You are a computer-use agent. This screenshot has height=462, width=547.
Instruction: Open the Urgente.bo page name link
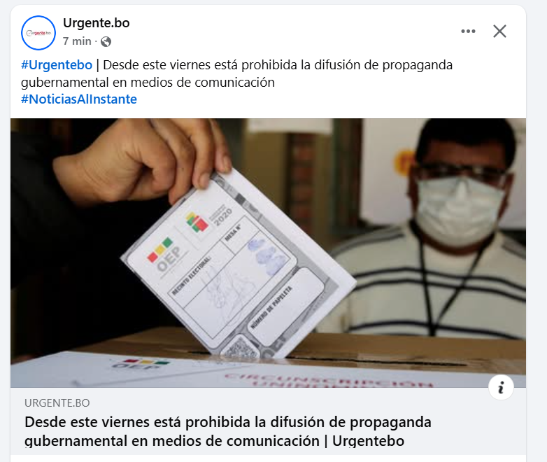tap(97, 23)
